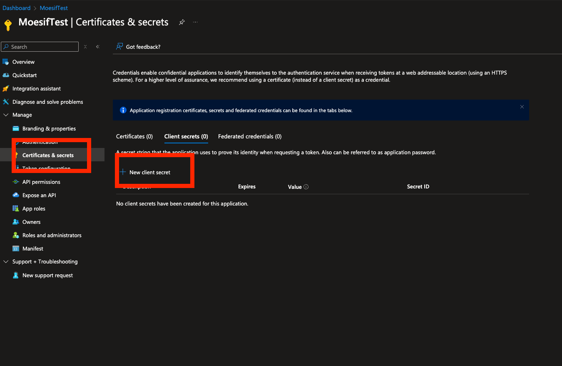Viewport: 562px width, 366px height.
Task: Open Token configuration settings
Action: pyautogui.click(x=46, y=168)
